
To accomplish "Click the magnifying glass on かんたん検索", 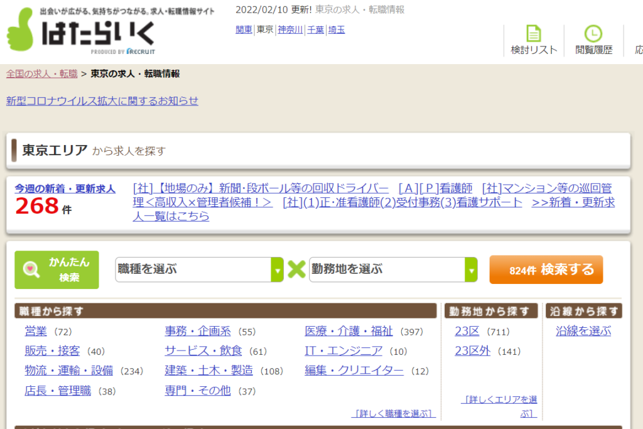I will point(30,269).
